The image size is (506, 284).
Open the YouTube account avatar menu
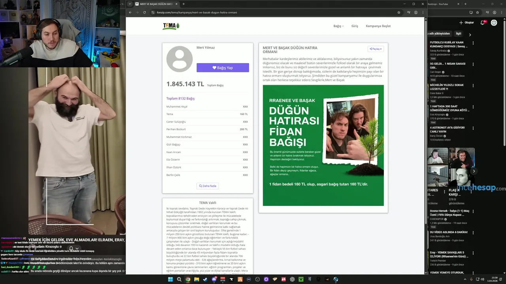point(494,22)
